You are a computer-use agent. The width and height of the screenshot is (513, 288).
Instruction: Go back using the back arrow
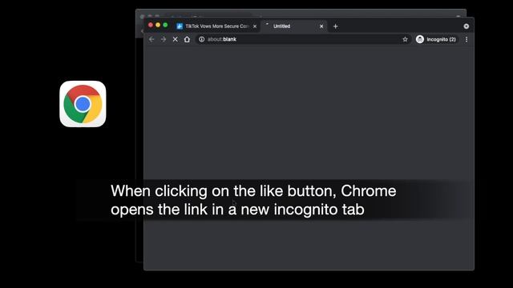151,39
